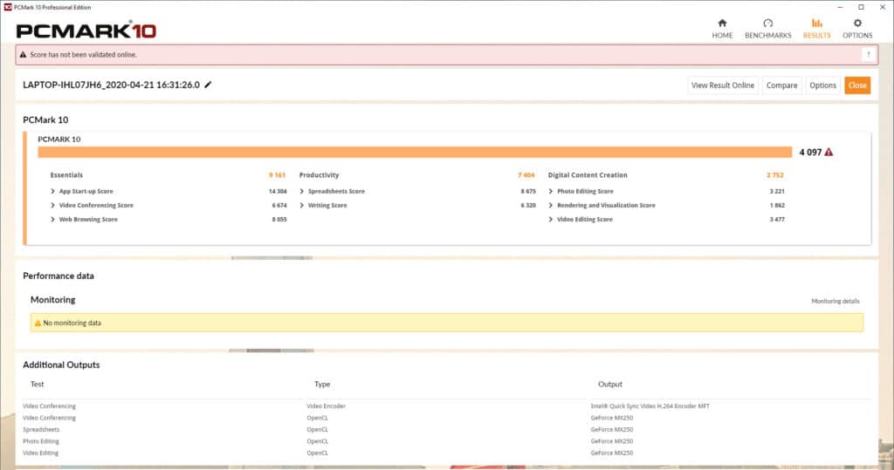The width and height of the screenshot is (894, 470).
Task: Click the Output column header
Action: click(610, 385)
